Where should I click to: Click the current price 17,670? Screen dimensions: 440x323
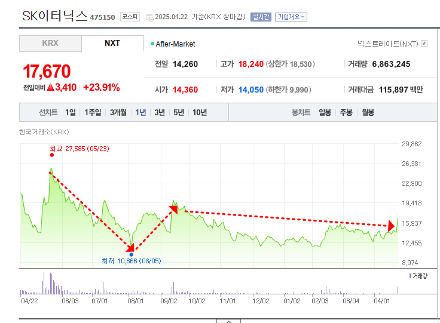click(47, 71)
